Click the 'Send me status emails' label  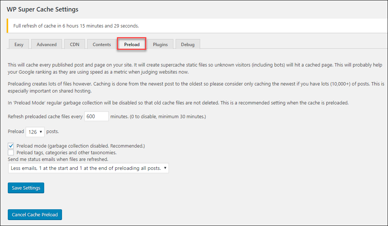(x=58, y=159)
